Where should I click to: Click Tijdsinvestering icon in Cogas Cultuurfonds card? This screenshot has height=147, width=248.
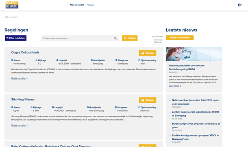139,60
